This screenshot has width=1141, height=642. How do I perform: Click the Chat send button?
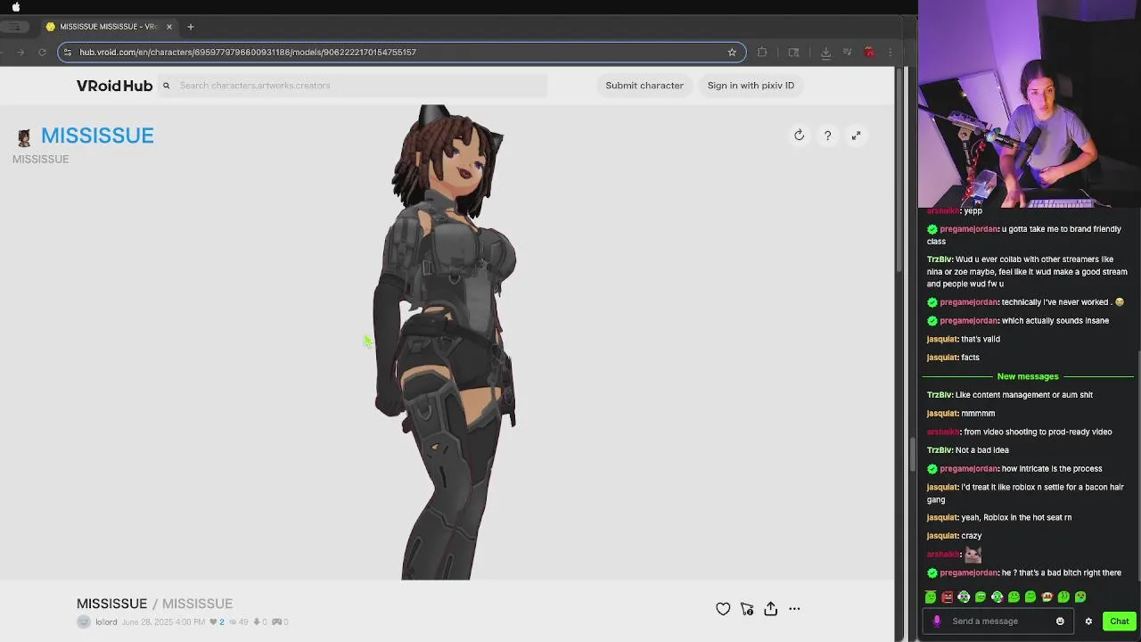click(1120, 621)
